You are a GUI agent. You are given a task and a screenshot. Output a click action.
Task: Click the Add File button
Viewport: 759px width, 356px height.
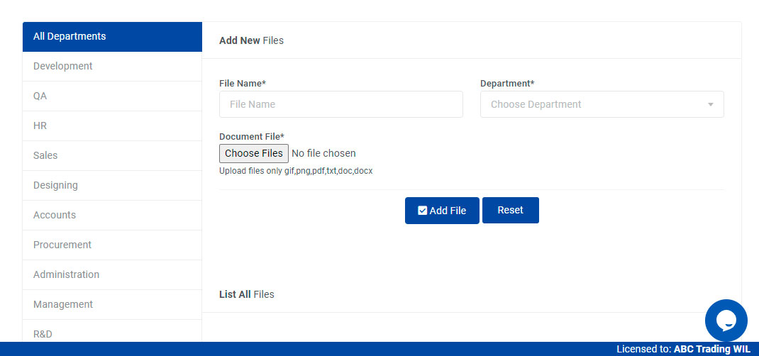[x=442, y=211]
